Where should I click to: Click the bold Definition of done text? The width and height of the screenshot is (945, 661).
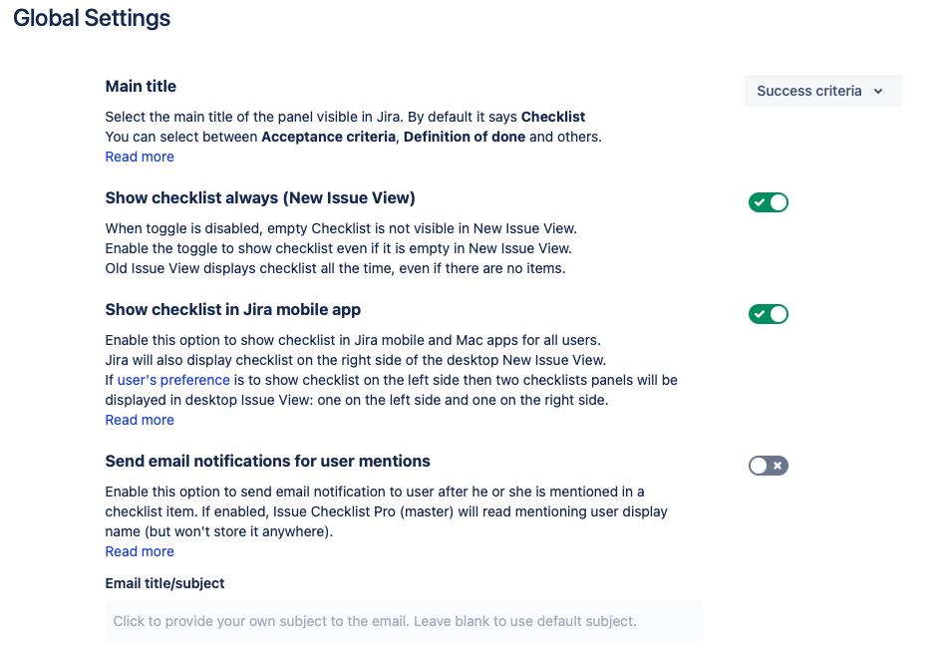pos(465,137)
